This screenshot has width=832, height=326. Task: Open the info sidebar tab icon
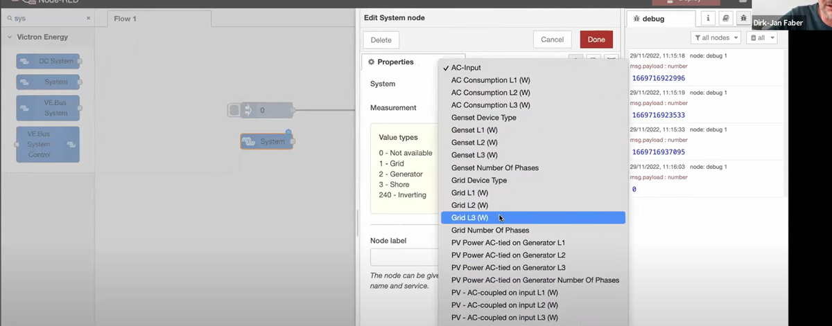(x=709, y=19)
